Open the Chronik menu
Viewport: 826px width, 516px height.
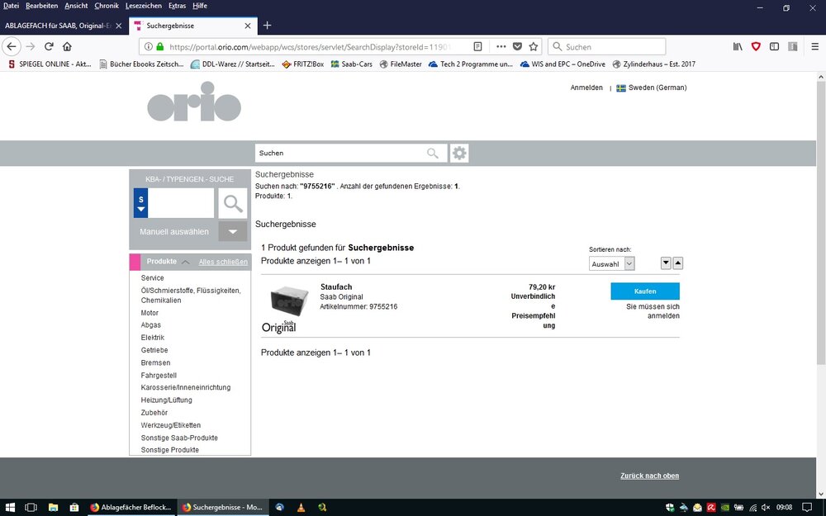(107, 6)
